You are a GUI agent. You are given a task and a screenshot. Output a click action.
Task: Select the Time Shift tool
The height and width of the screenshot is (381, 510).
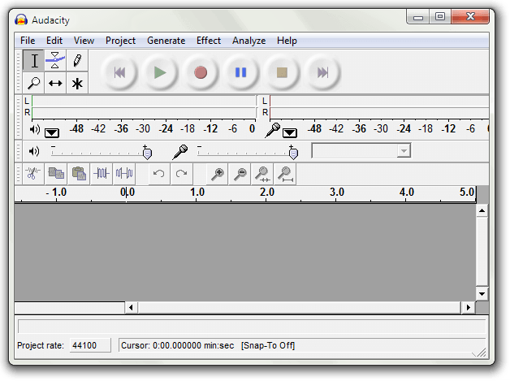click(x=55, y=83)
